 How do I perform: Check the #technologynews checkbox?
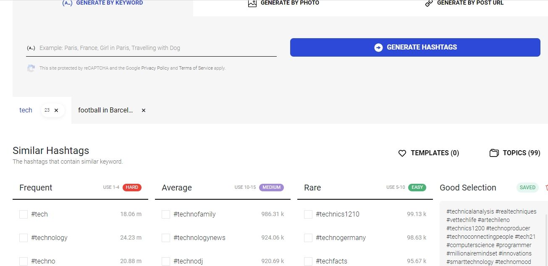tap(166, 238)
